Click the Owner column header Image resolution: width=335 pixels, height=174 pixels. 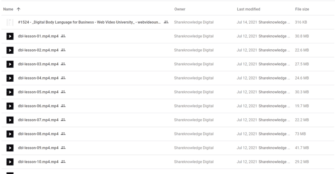180,9
